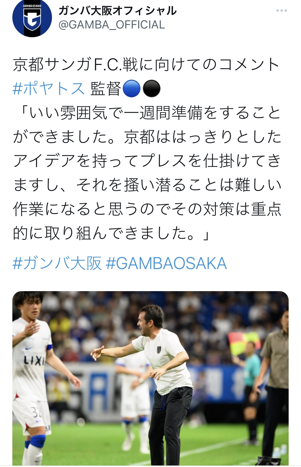Open the attached match photo
The width and height of the screenshot is (301, 467).
[150, 379]
